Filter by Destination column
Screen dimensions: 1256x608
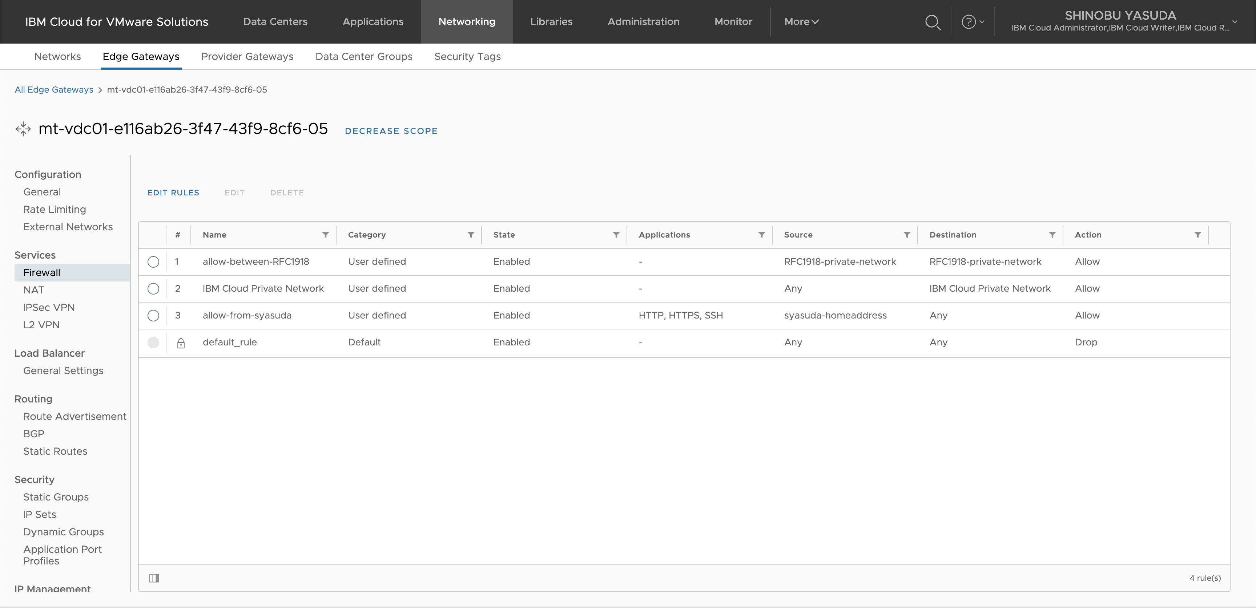pyautogui.click(x=1052, y=235)
